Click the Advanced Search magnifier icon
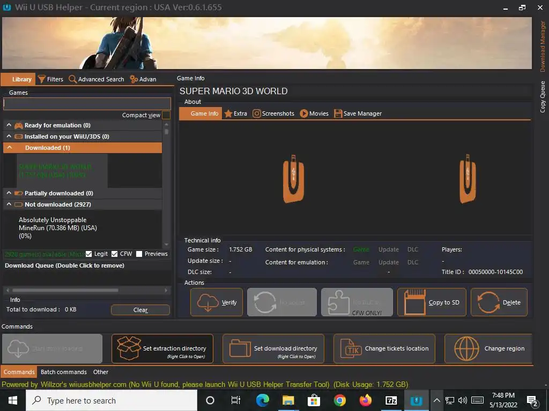 click(72, 79)
